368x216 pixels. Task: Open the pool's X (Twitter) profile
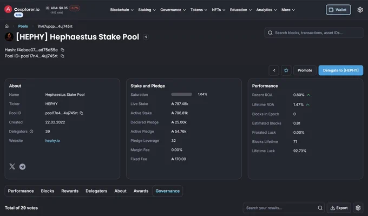12,166
